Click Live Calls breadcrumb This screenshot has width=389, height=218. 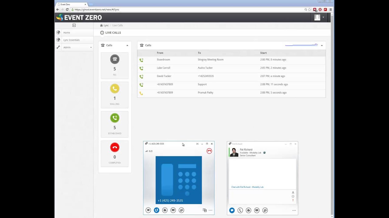tap(118, 25)
